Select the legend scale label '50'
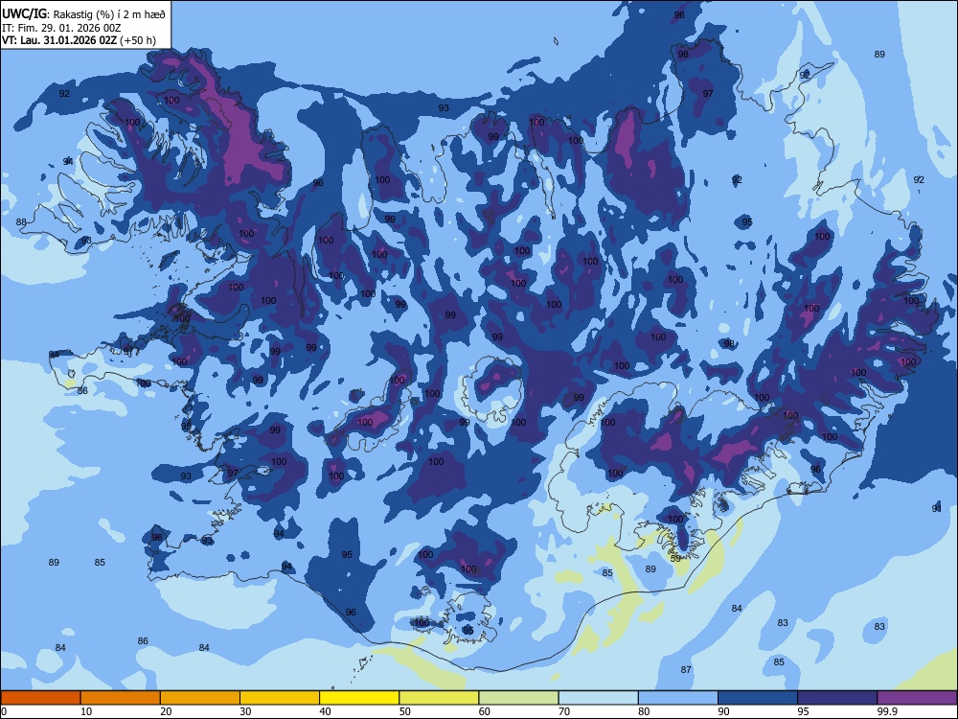 point(404,711)
